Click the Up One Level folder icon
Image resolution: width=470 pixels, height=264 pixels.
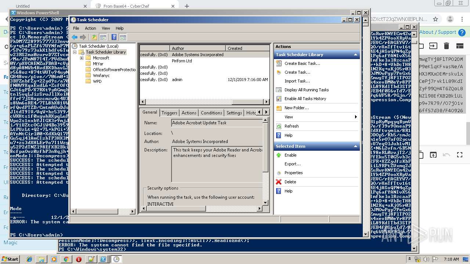(x=94, y=37)
